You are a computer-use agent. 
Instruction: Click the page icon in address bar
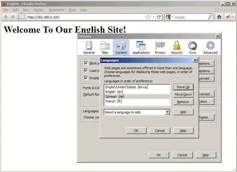(23, 17)
